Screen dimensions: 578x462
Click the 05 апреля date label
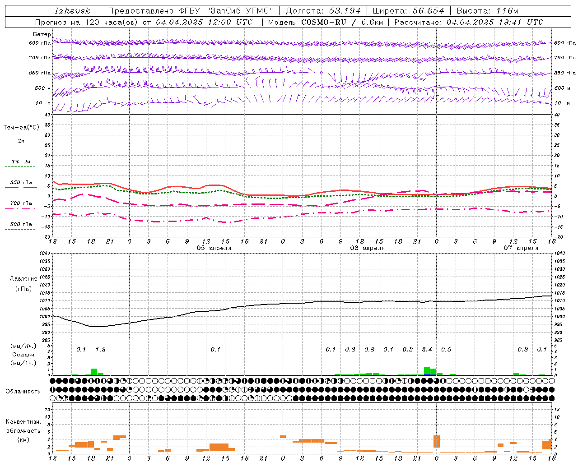coord(214,248)
